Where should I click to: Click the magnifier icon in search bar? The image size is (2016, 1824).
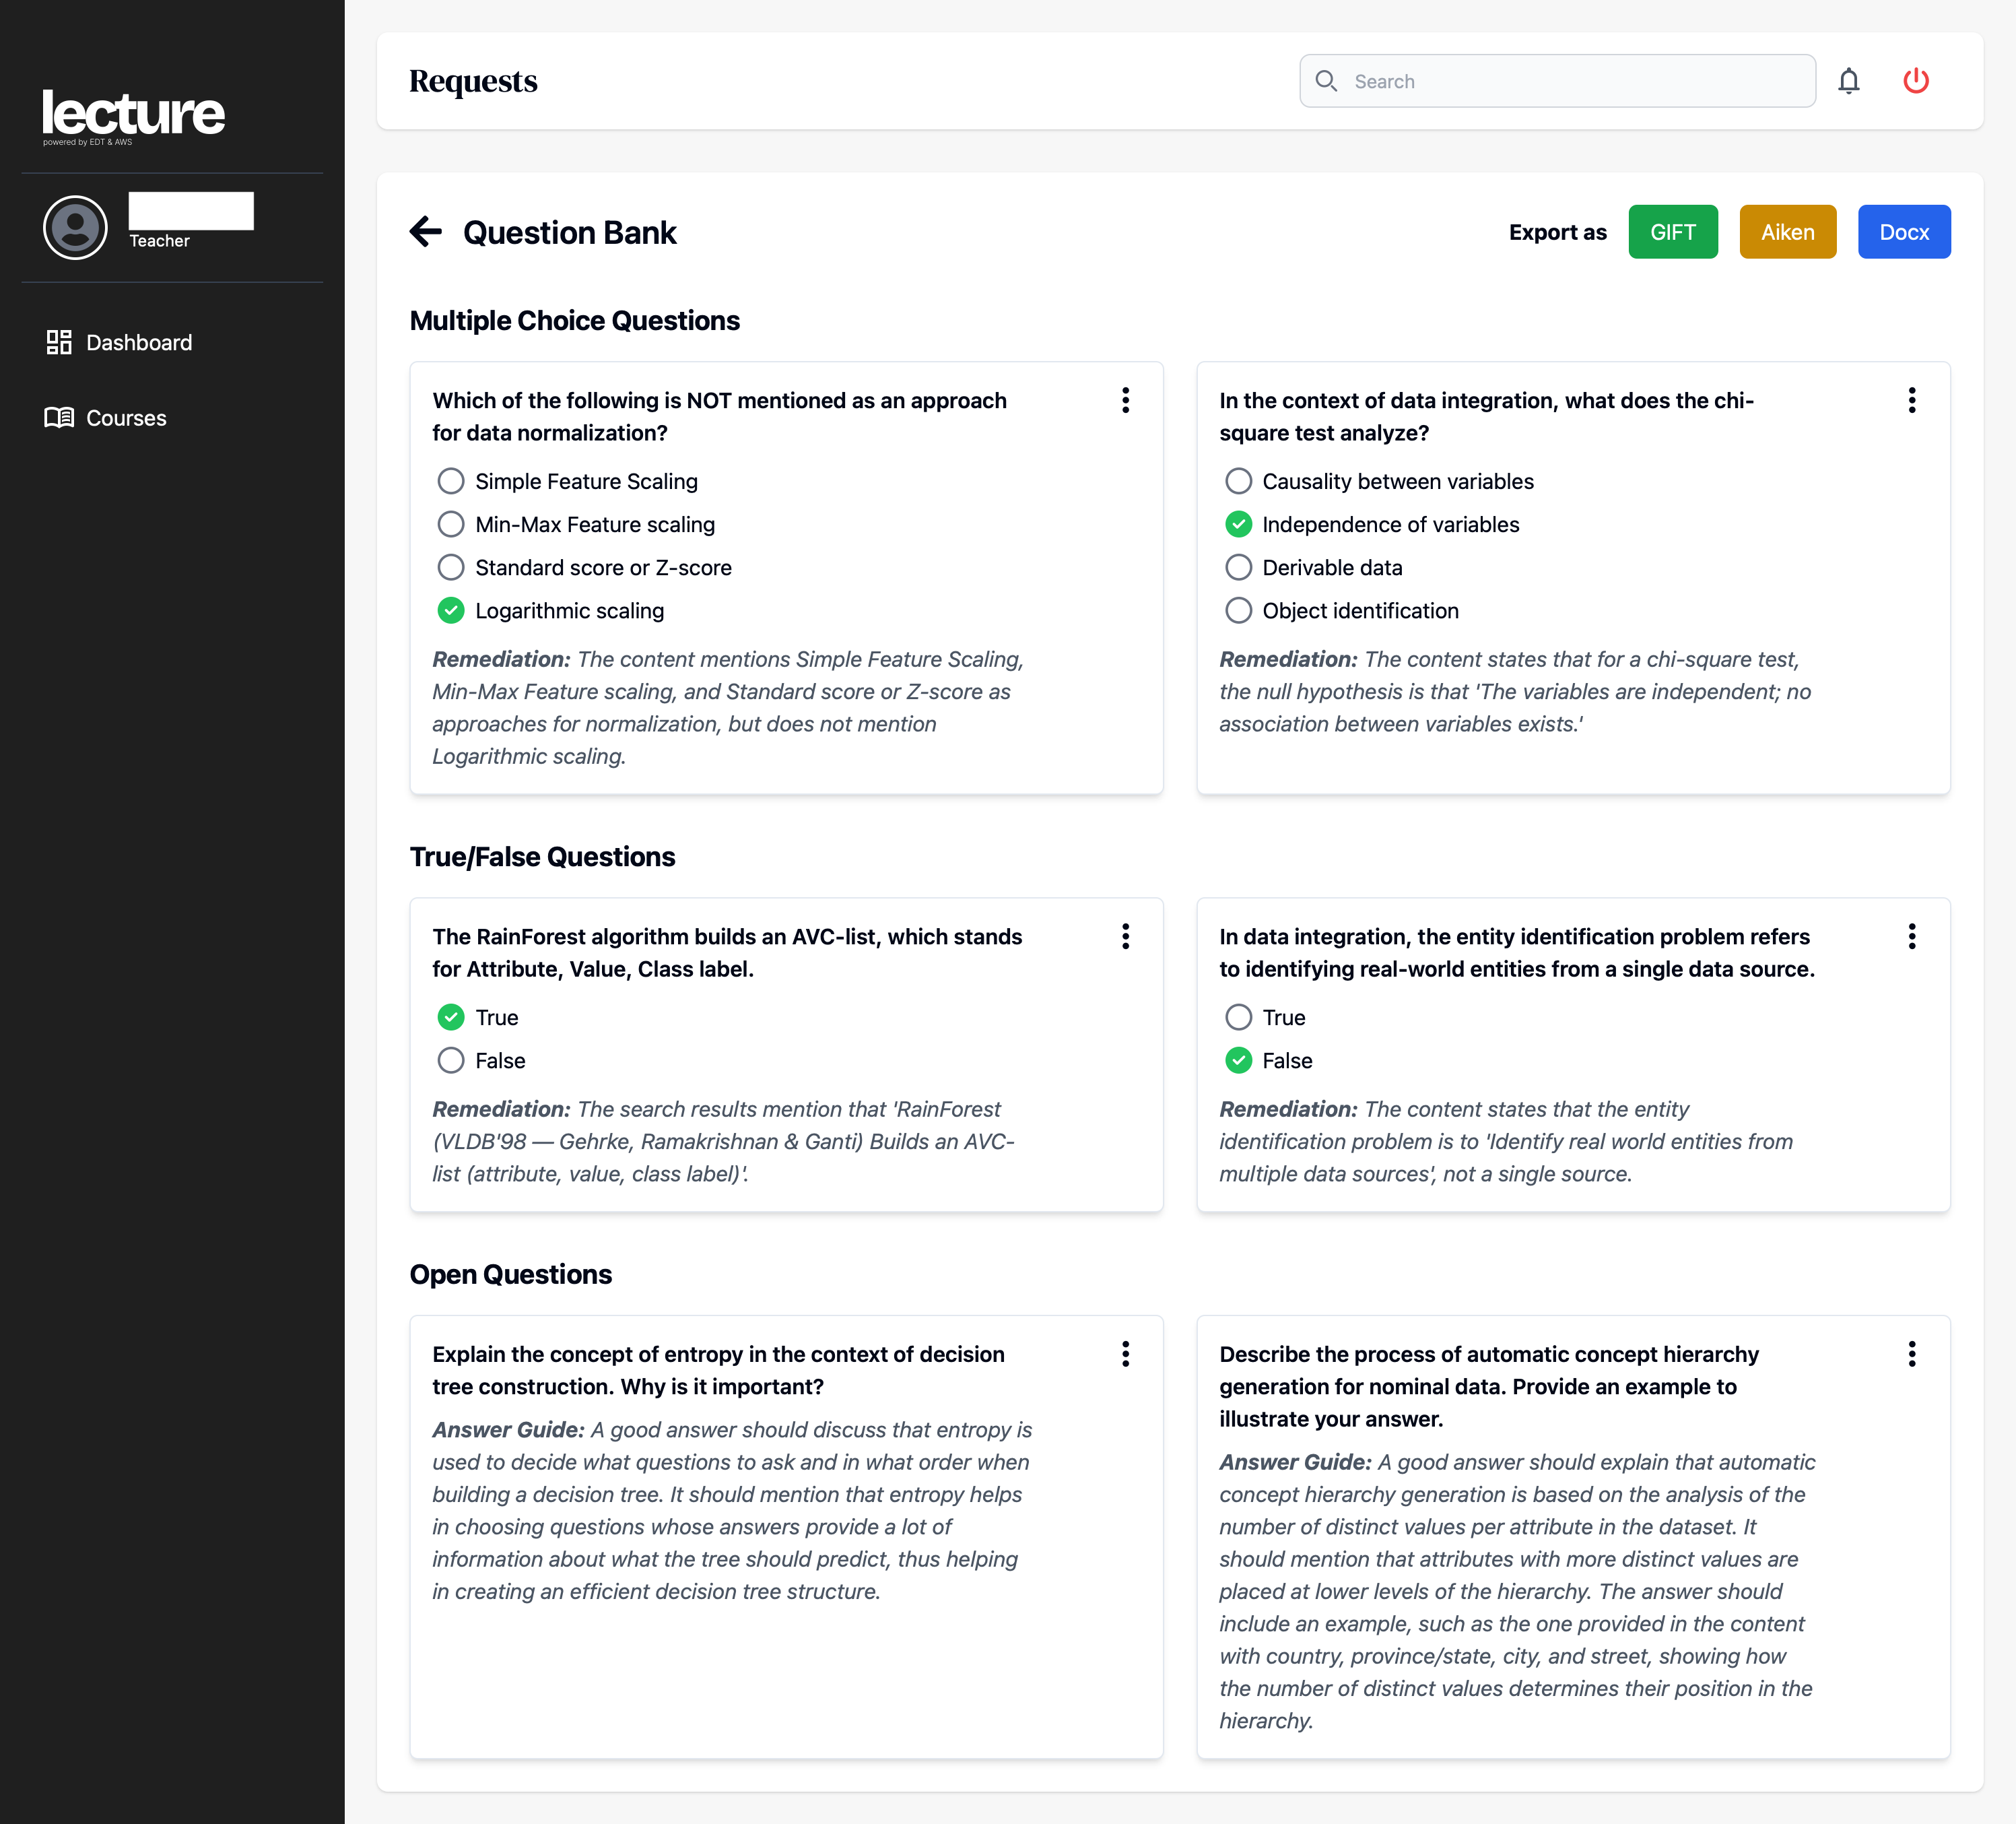pyautogui.click(x=1326, y=81)
